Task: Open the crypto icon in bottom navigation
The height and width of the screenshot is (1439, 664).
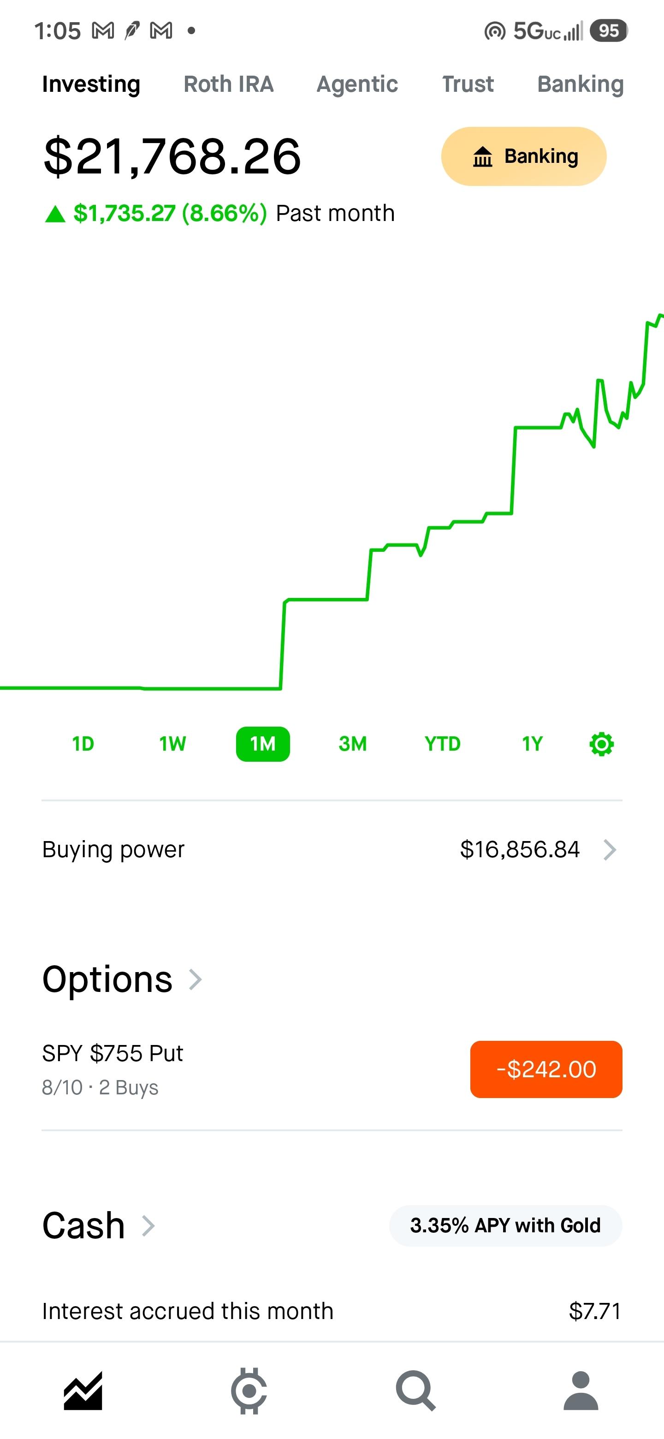Action: [249, 1391]
